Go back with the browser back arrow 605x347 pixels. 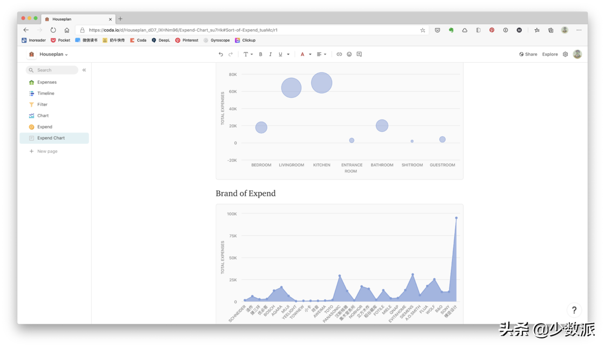pos(26,30)
